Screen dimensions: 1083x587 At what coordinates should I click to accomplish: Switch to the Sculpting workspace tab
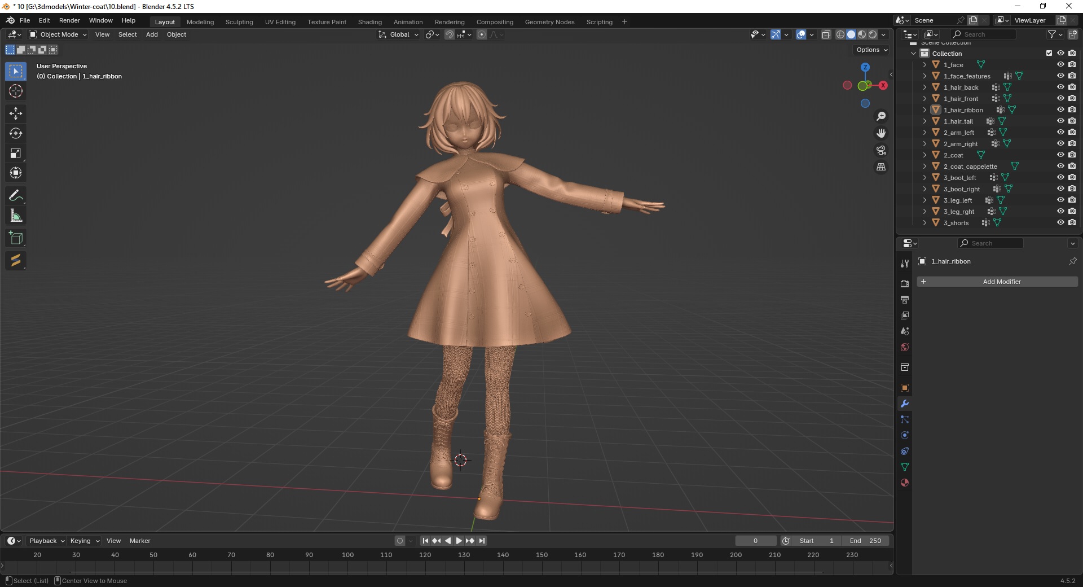[239, 22]
